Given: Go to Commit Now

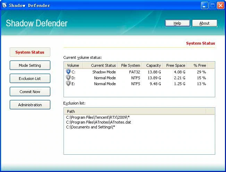Looking at the screenshot, I should click(30, 91).
